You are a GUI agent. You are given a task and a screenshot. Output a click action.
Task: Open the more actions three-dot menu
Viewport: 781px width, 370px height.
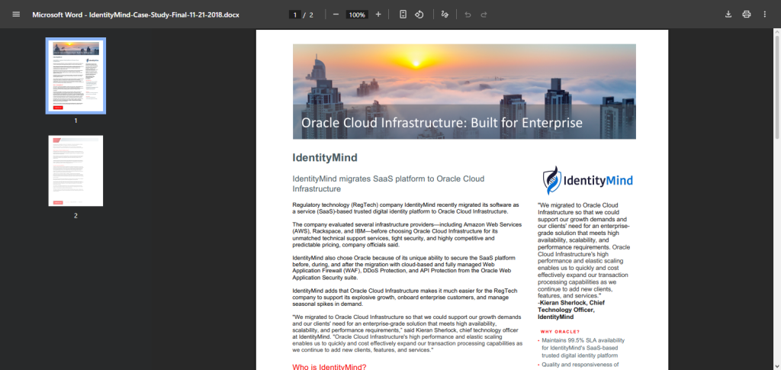[764, 14]
